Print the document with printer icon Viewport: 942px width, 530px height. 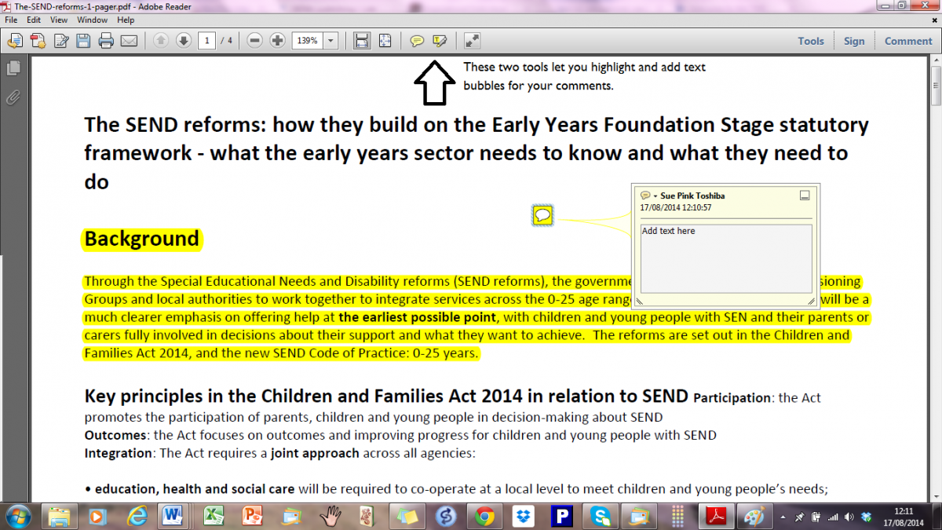point(106,41)
